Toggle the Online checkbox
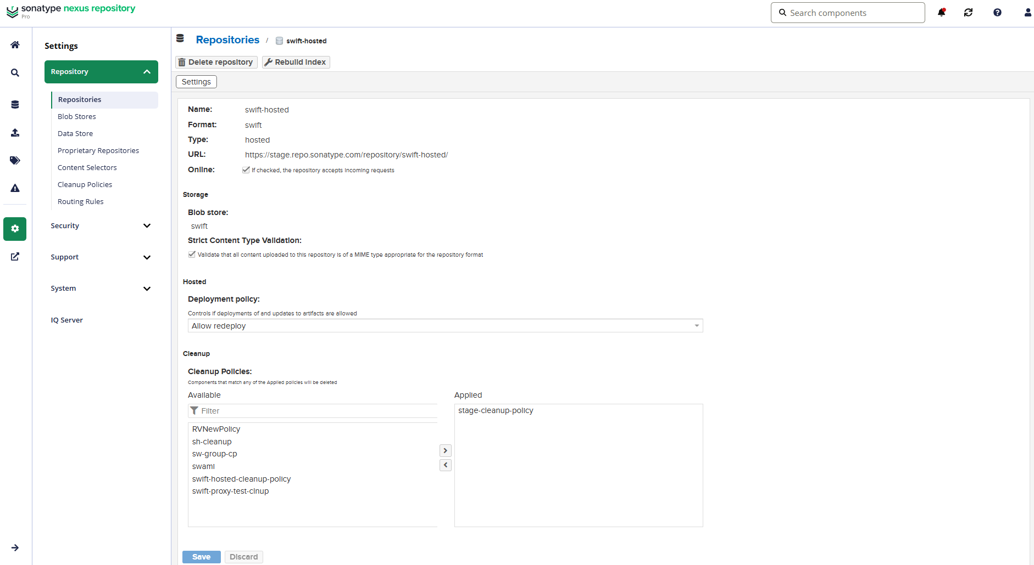 tap(246, 170)
